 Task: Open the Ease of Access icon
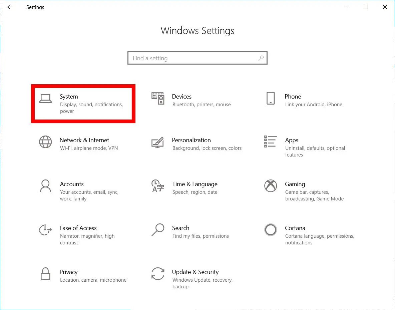45,230
